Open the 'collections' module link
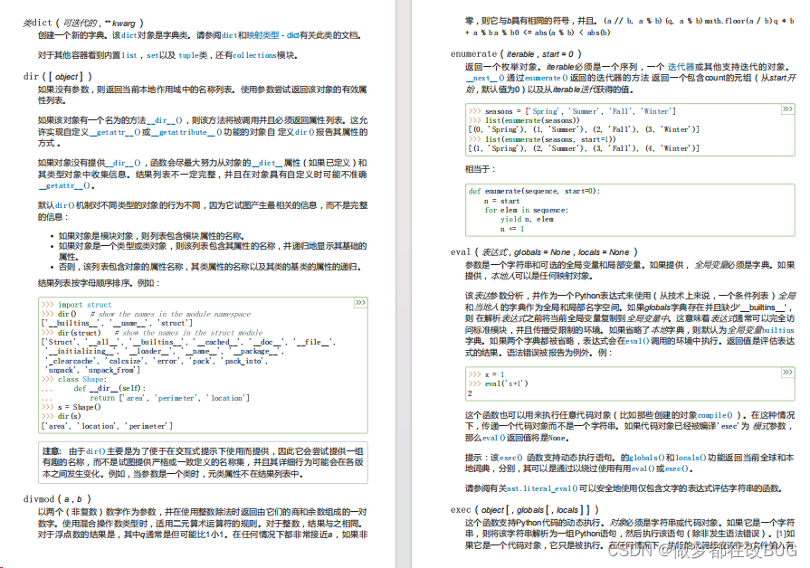 click(254, 55)
